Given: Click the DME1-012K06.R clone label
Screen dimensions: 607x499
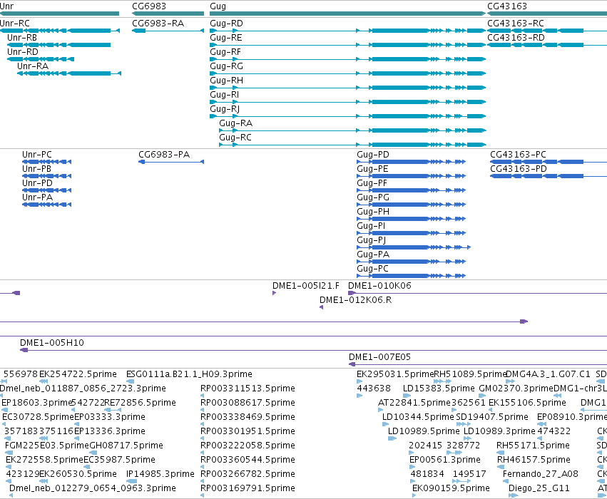Looking at the screenshot, I should pos(355,300).
